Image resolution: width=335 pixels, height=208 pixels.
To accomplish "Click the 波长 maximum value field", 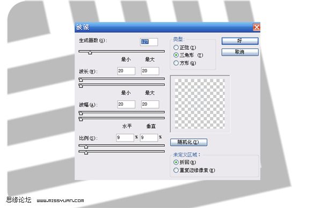I will [150, 71].
